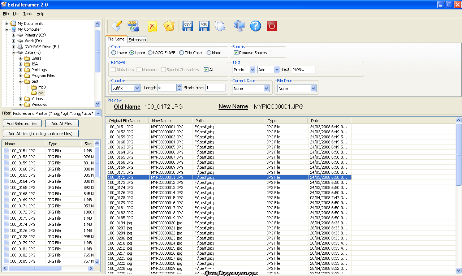Click the pic folder icon
This screenshot has height=276, width=462.
click(x=34, y=93)
